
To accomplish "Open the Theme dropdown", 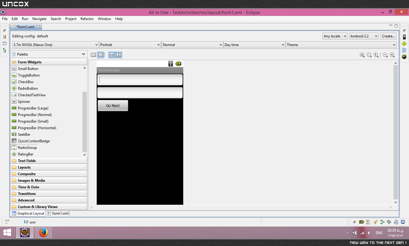I will (x=341, y=45).
